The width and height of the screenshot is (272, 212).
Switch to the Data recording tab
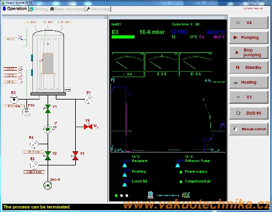[x=67, y=9]
